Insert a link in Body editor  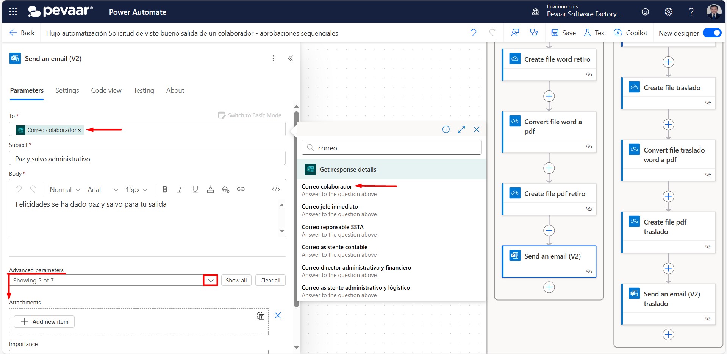coord(241,189)
